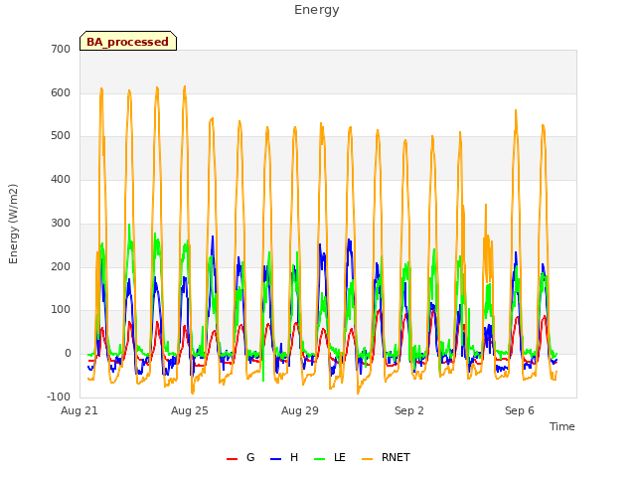Toggle the LE series legend label
Viewport: 636px width, 477px height.
pos(340,457)
